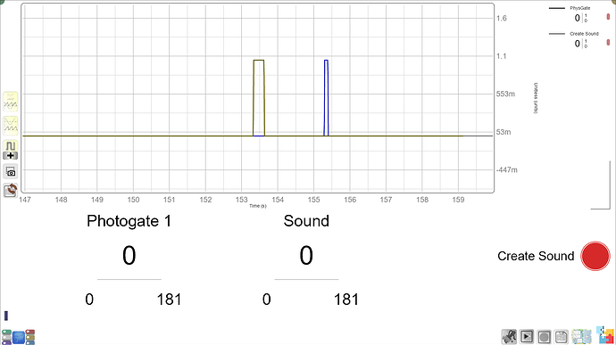This screenshot has width=616, height=345.
Task: Click the PhysGate line color sample
Action: point(557,8)
